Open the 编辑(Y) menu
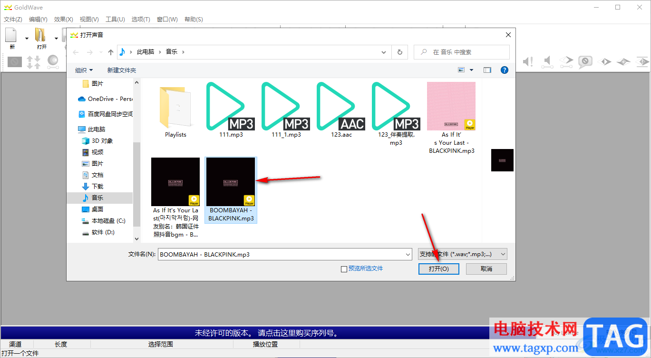Screen dimensions: 651x358 click(x=38, y=20)
